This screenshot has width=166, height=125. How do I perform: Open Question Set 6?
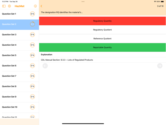pos(20,66)
